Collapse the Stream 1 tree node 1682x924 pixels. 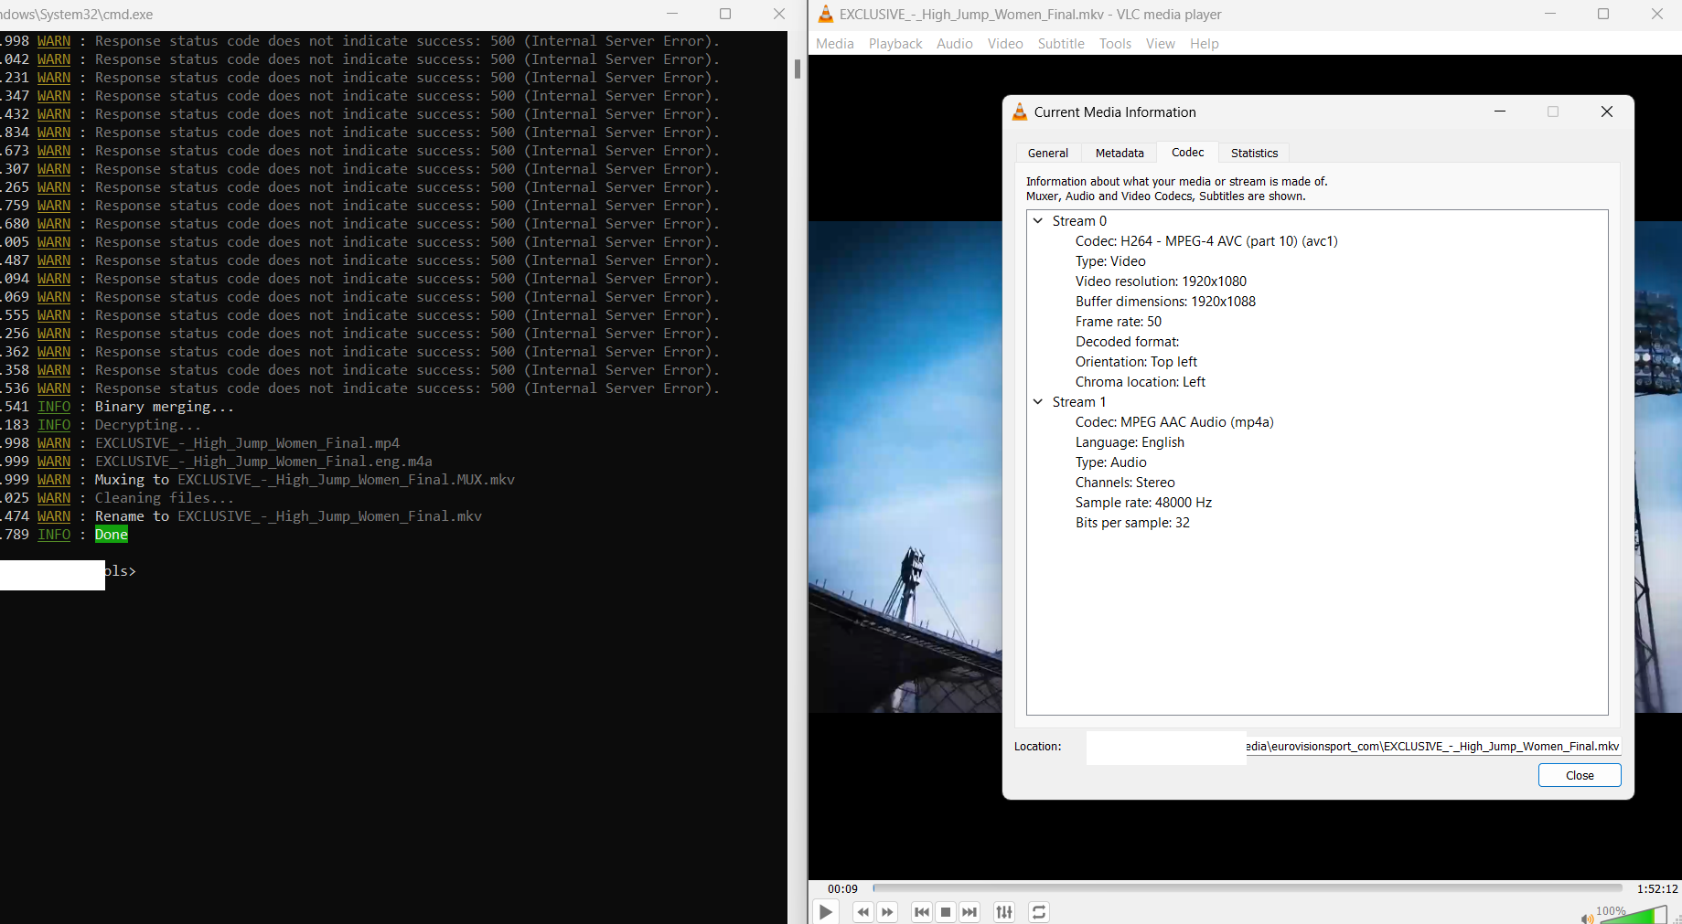(1038, 402)
